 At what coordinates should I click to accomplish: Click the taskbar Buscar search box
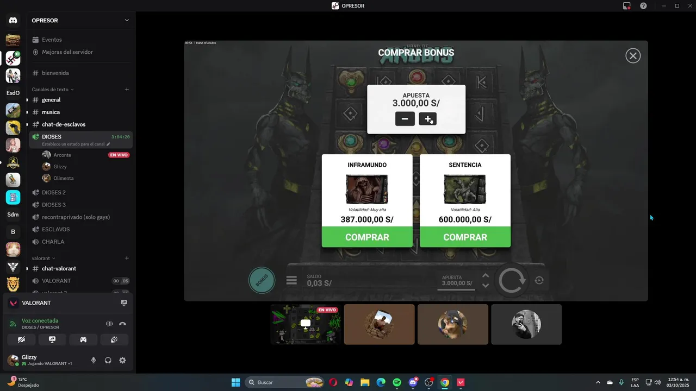coord(284,382)
